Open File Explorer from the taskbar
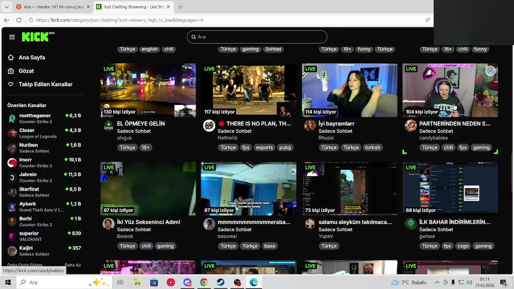This screenshot has width=514, height=289. (137, 283)
